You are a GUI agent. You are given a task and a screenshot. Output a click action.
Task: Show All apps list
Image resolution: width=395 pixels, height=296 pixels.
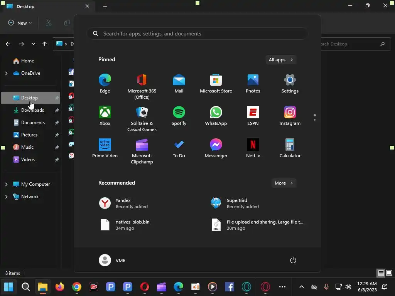[281, 60]
